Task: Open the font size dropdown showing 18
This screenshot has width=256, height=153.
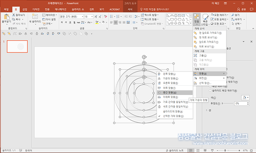Action: coord(92,17)
